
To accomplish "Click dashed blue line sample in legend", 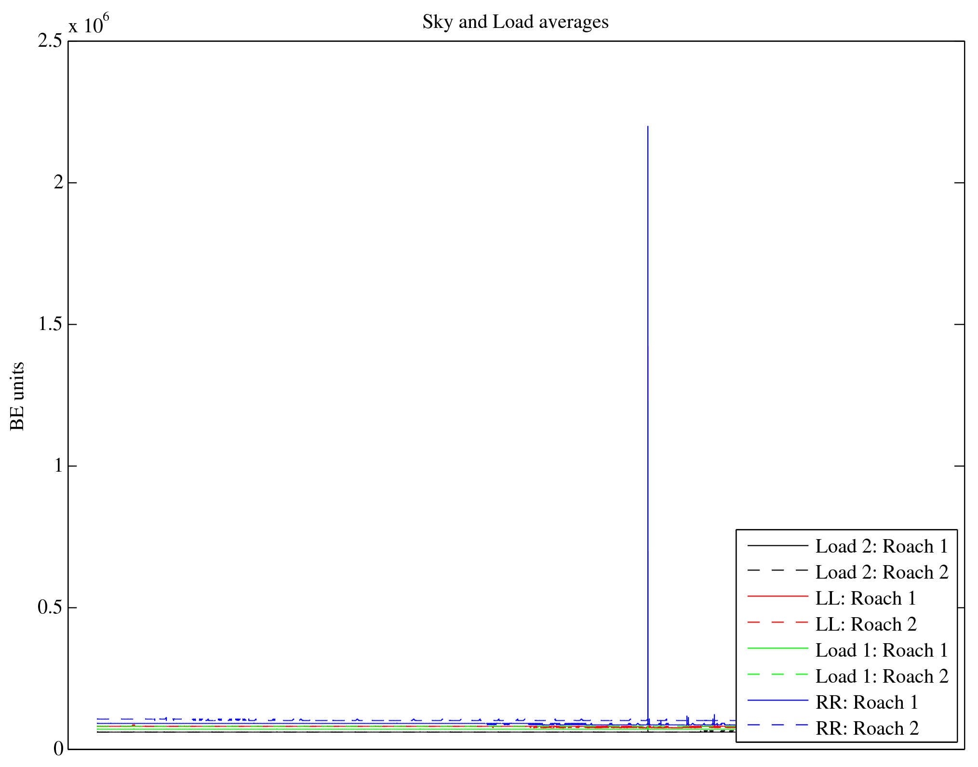I will [777, 725].
